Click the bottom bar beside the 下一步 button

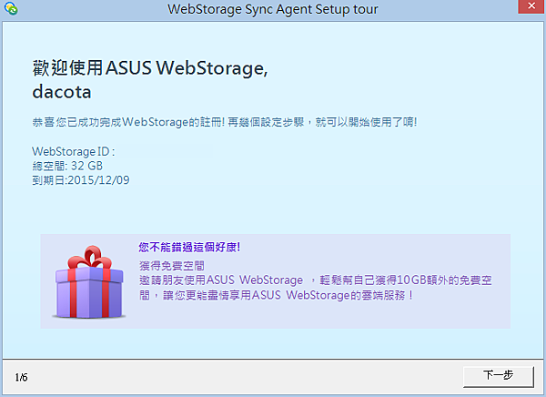coord(273,376)
